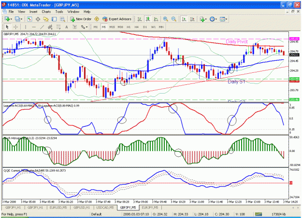Switch to Candlesticks chart display
Screen dimensions: 302x218
(148, 19)
